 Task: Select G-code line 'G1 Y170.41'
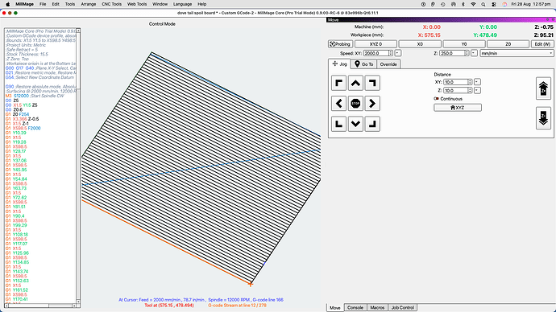17,299
